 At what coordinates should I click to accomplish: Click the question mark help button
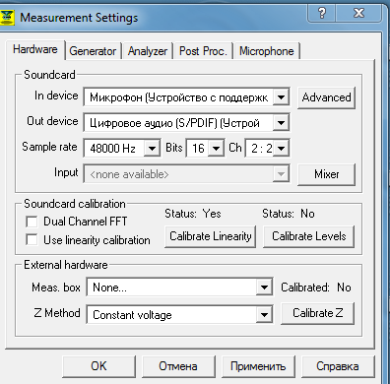322,14
